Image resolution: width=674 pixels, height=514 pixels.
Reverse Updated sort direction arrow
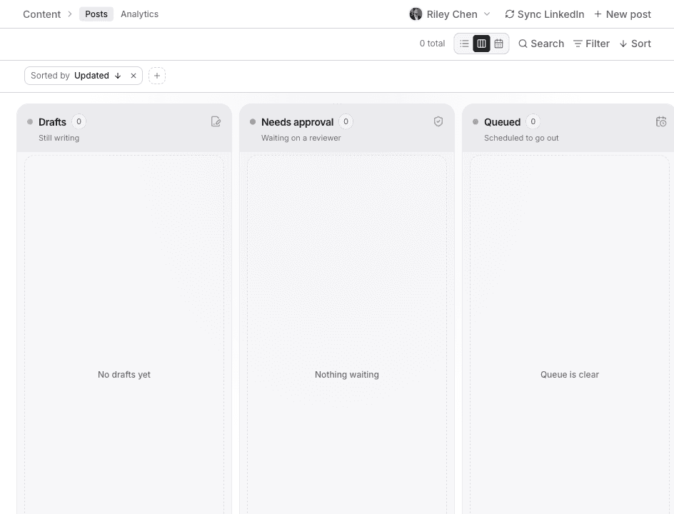(118, 76)
